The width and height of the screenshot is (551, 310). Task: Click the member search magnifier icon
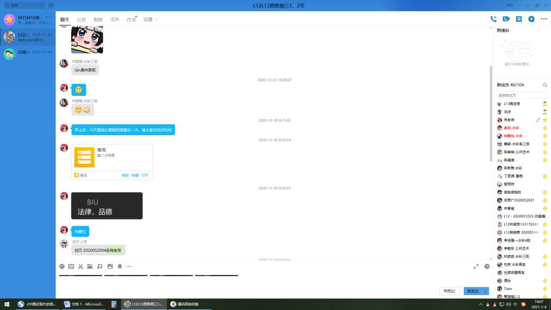pos(545,85)
